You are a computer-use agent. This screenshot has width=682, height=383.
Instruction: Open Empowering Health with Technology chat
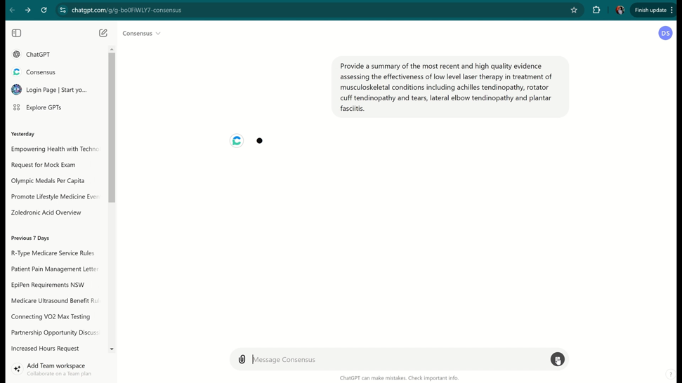point(57,149)
